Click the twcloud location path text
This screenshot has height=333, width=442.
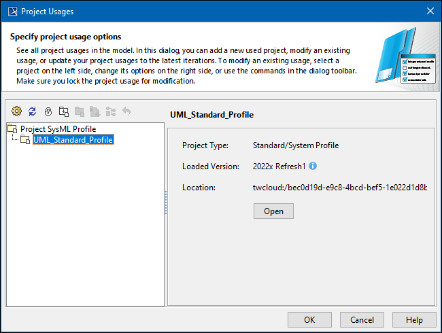click(x=340, y=187)
